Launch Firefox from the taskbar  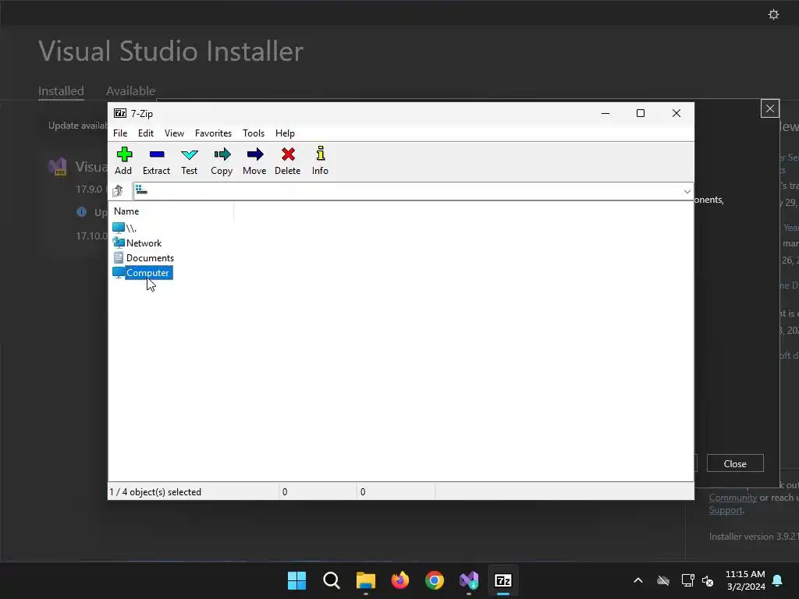(x=400, y=580)
